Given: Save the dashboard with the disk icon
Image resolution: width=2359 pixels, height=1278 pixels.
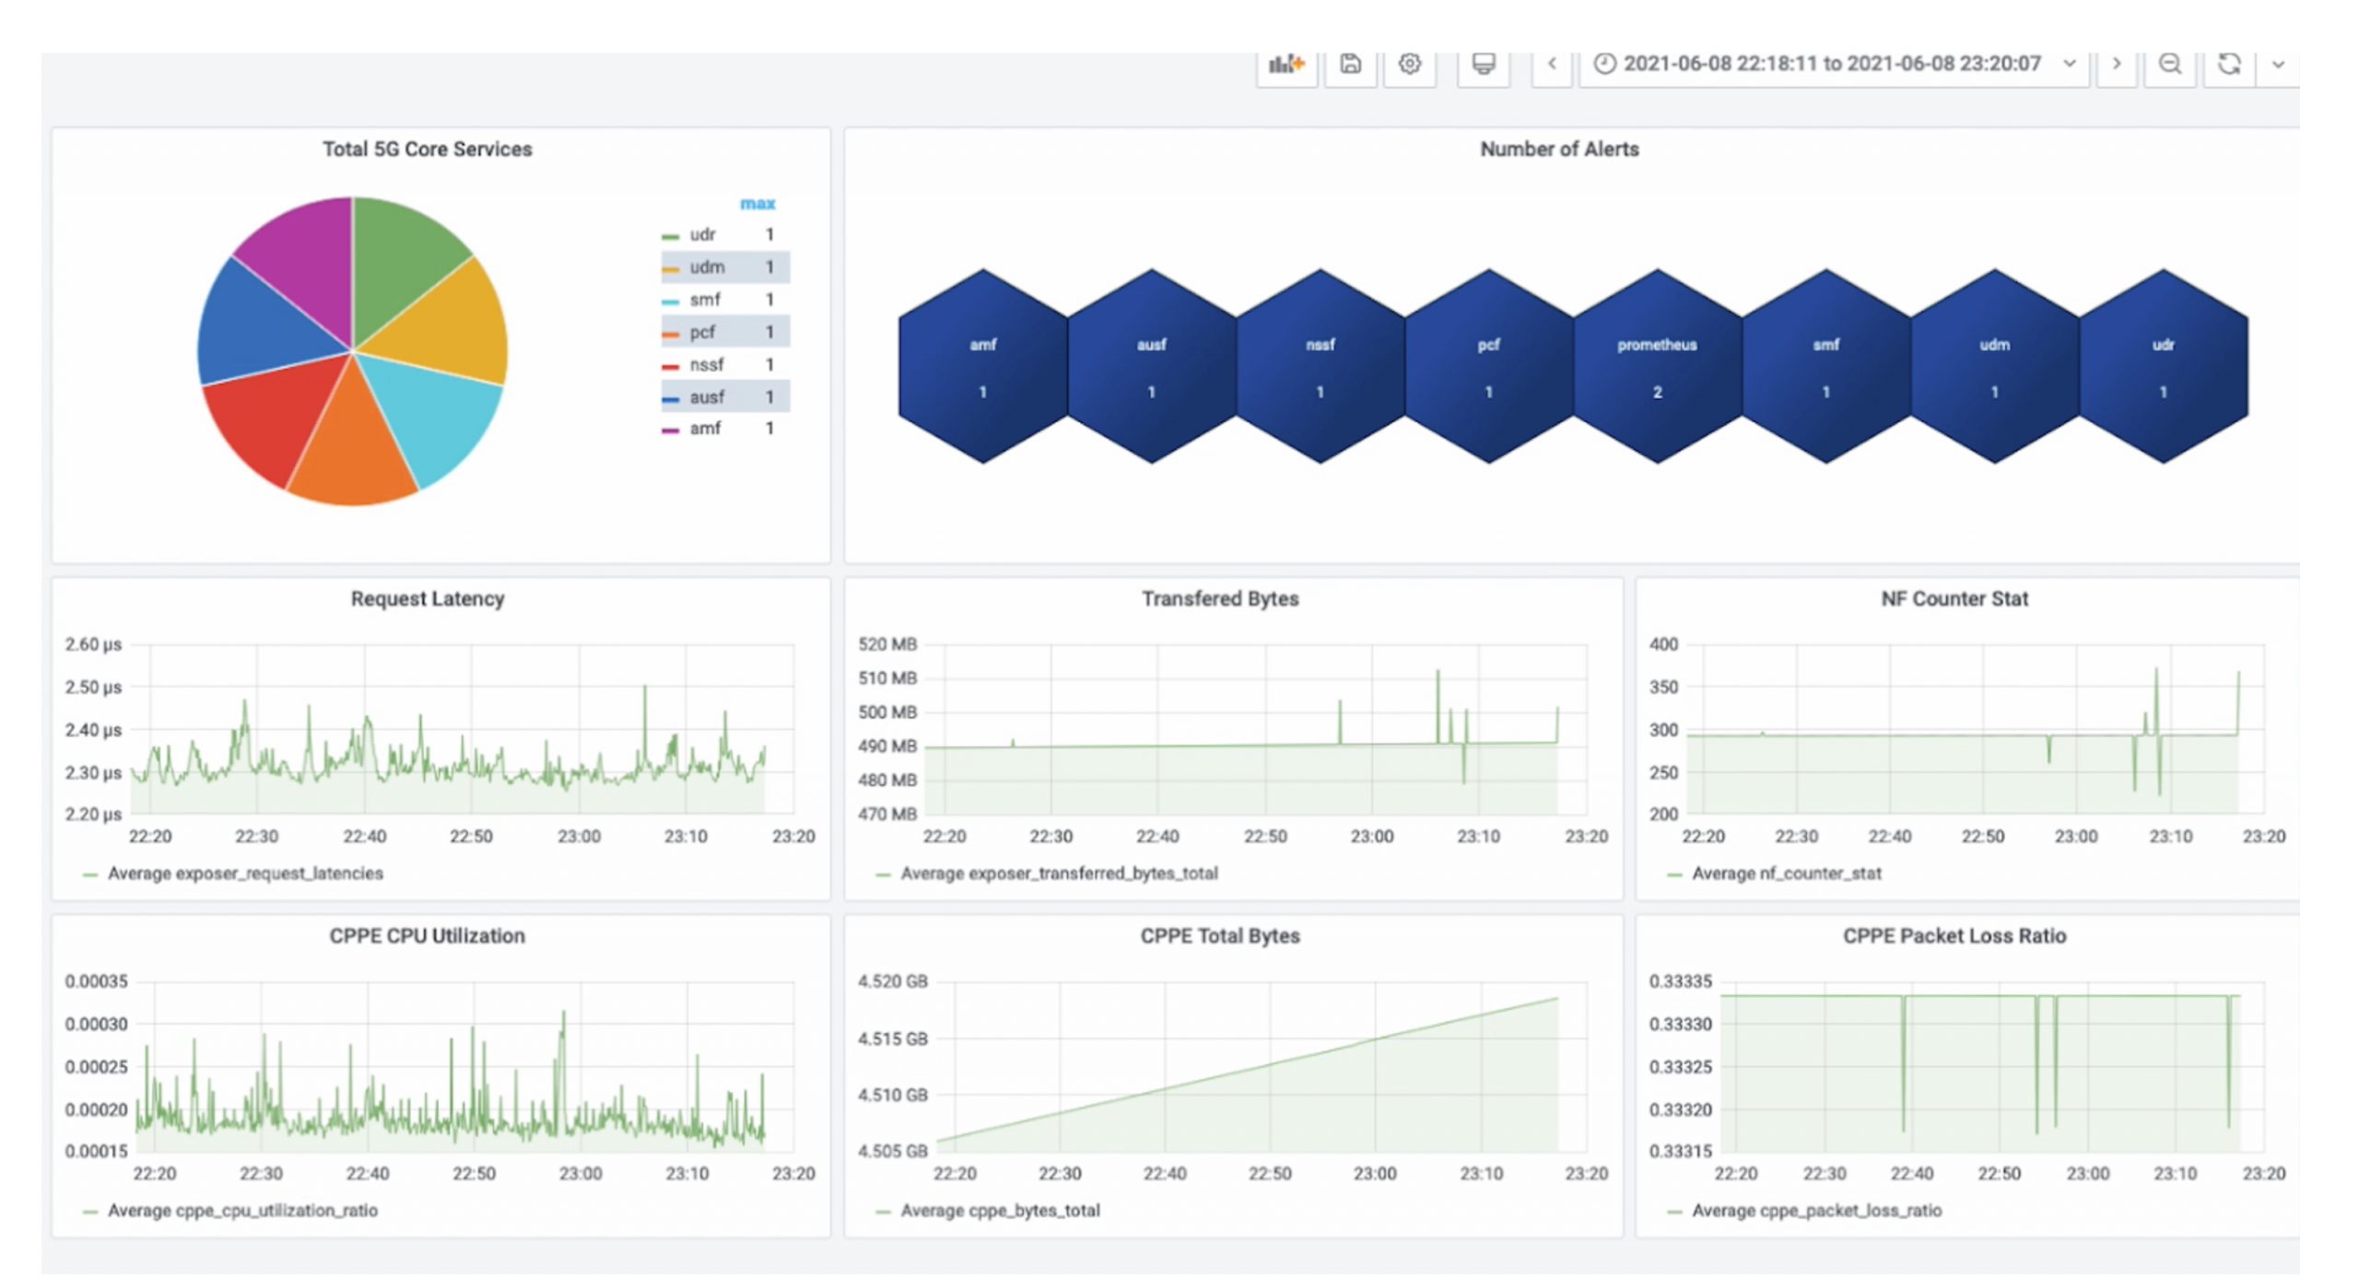Looking at the screenshot, I should (1350, 64).
